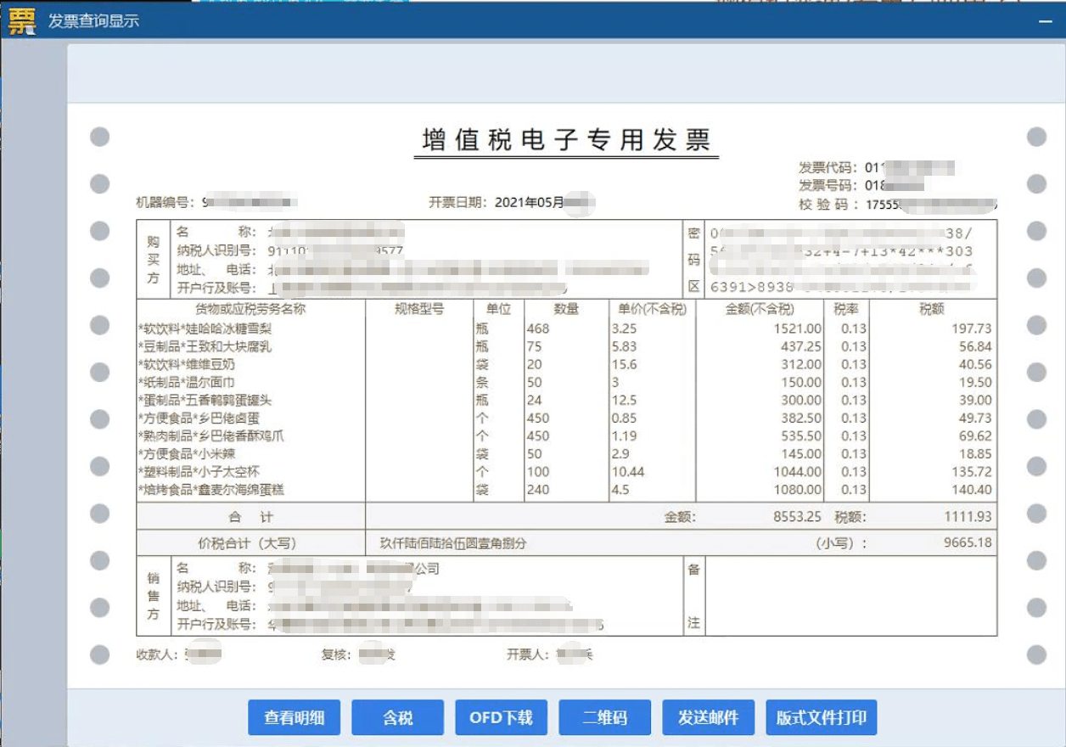Click the 机器编号 label
Image resolution: width=1066 pixels, height=747 pixels.
166,203
